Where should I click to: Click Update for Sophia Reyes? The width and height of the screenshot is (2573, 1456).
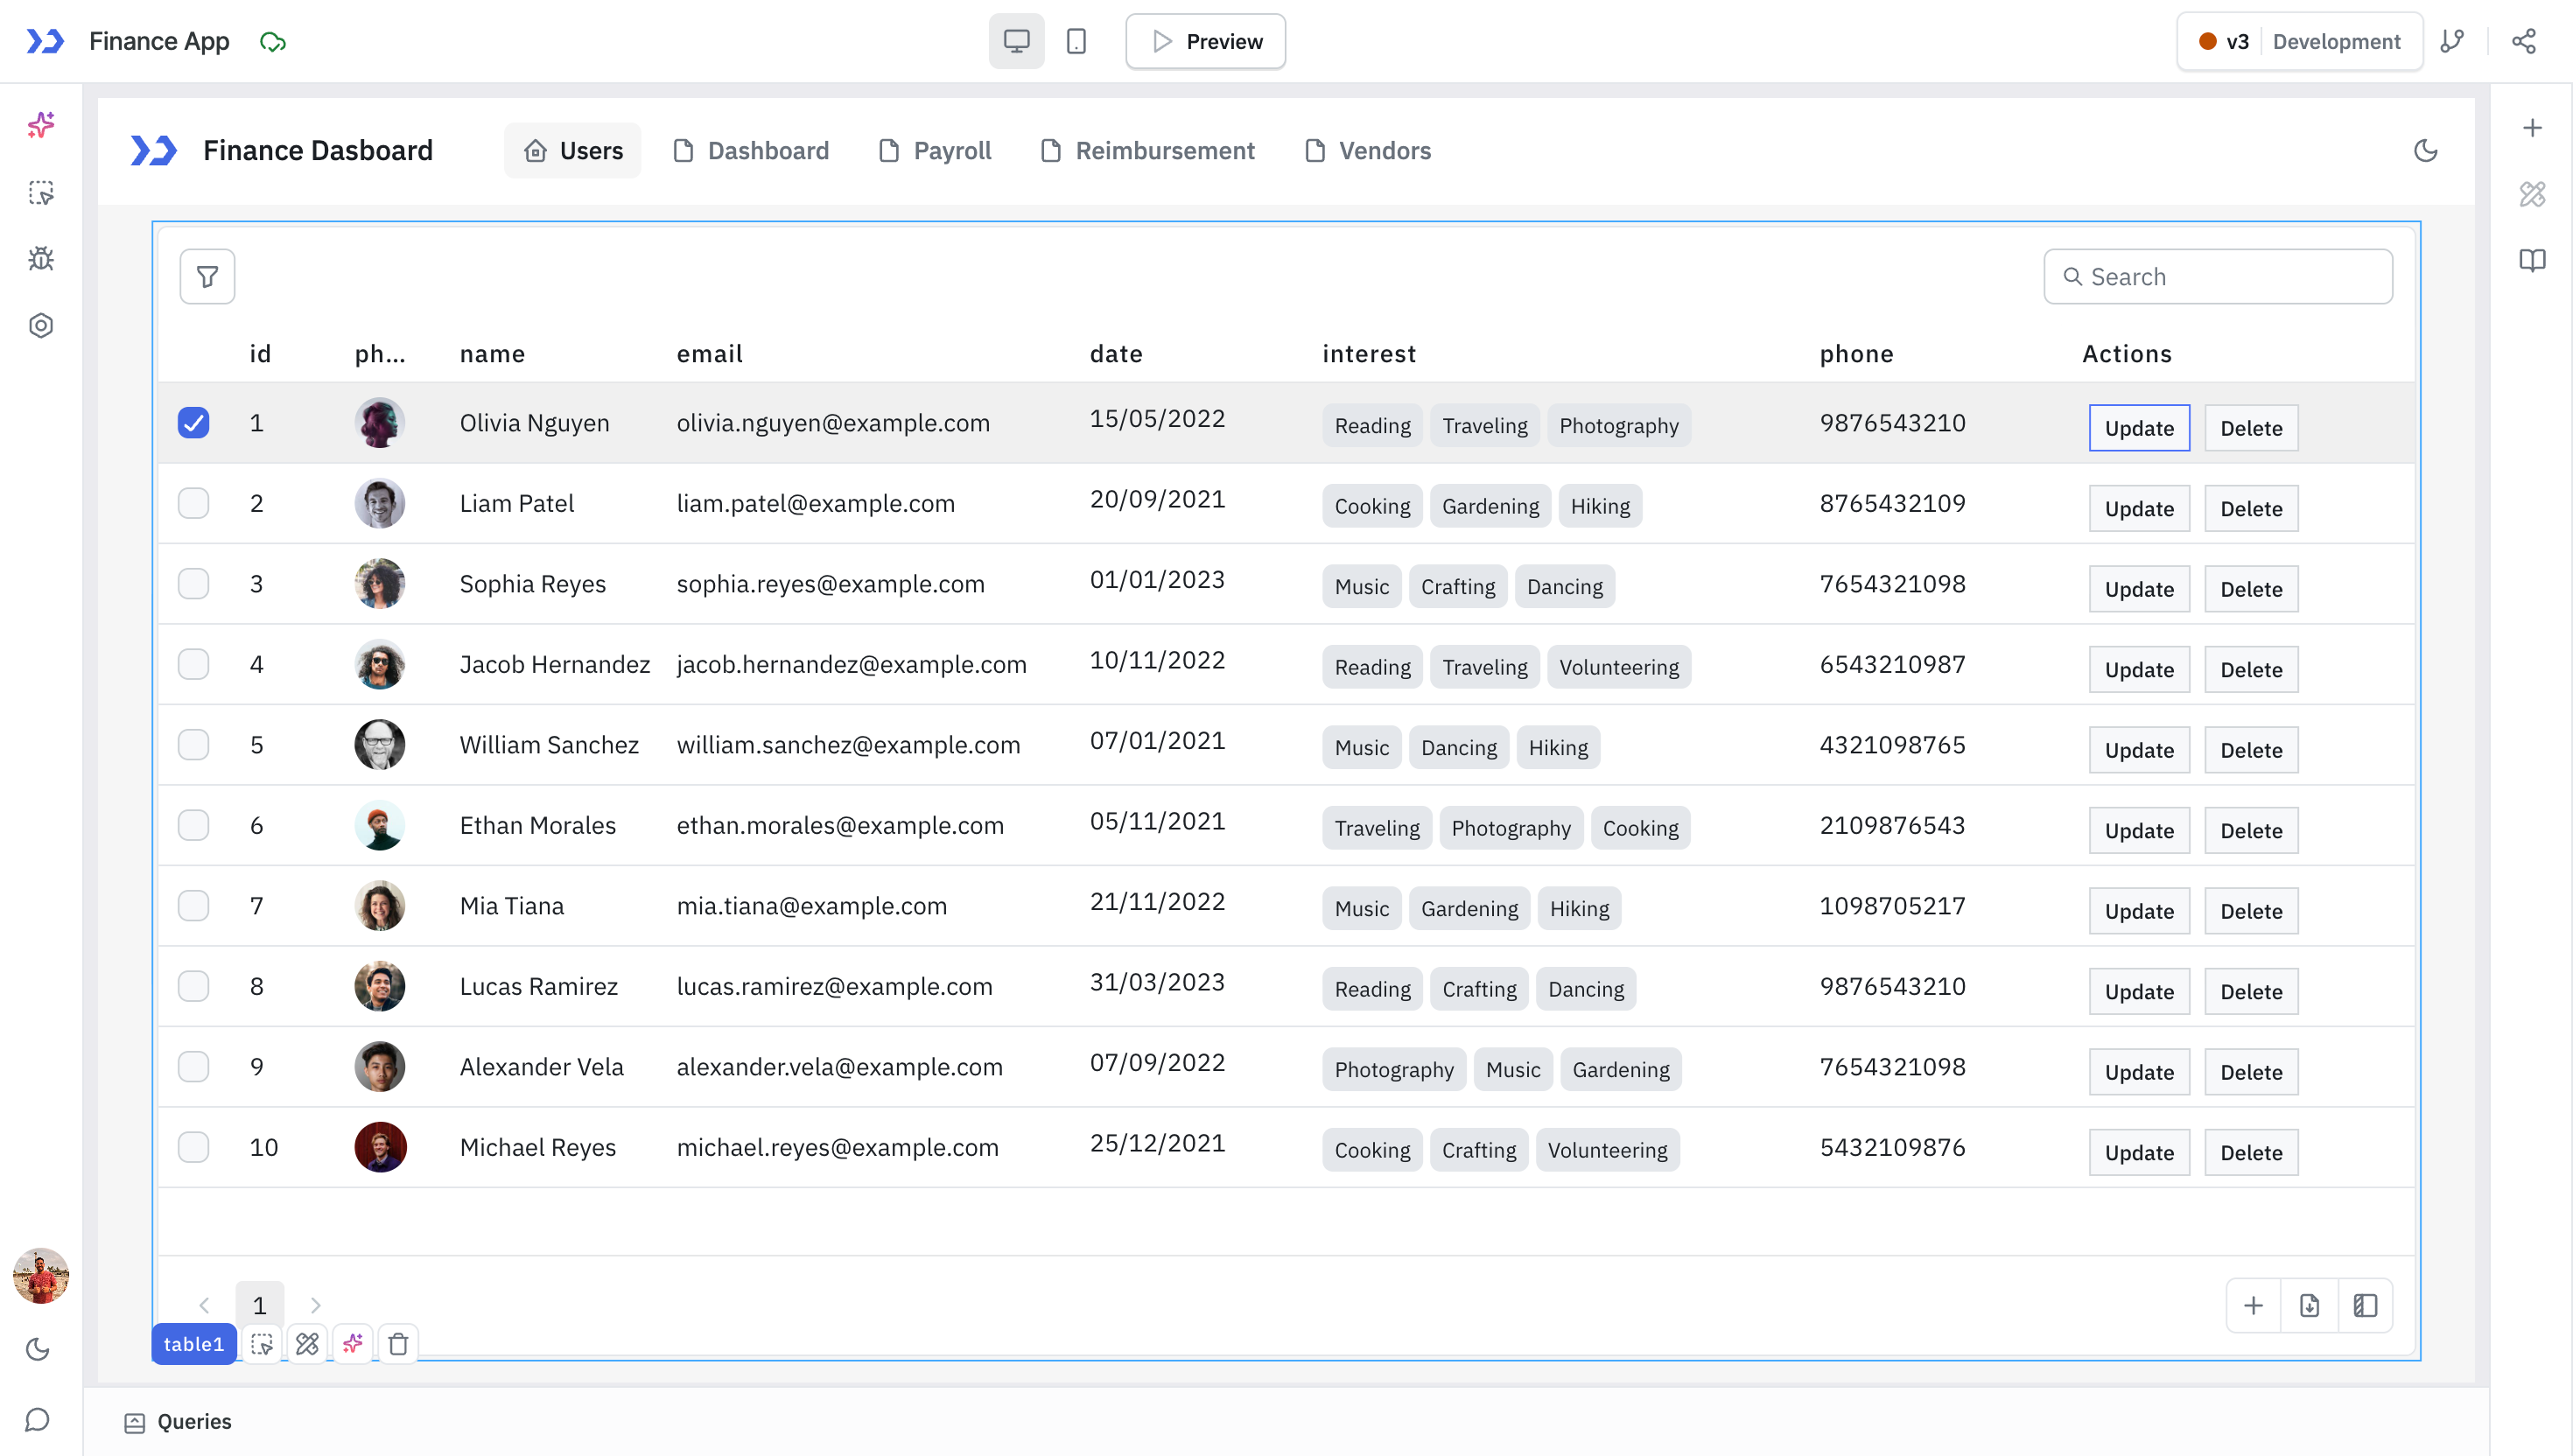point(2138,589)
